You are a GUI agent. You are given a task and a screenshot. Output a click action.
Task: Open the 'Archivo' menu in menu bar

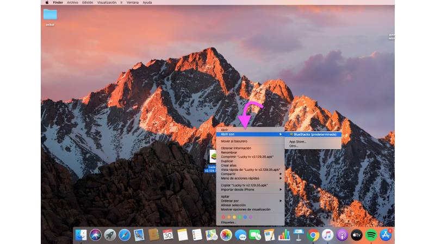72,2
